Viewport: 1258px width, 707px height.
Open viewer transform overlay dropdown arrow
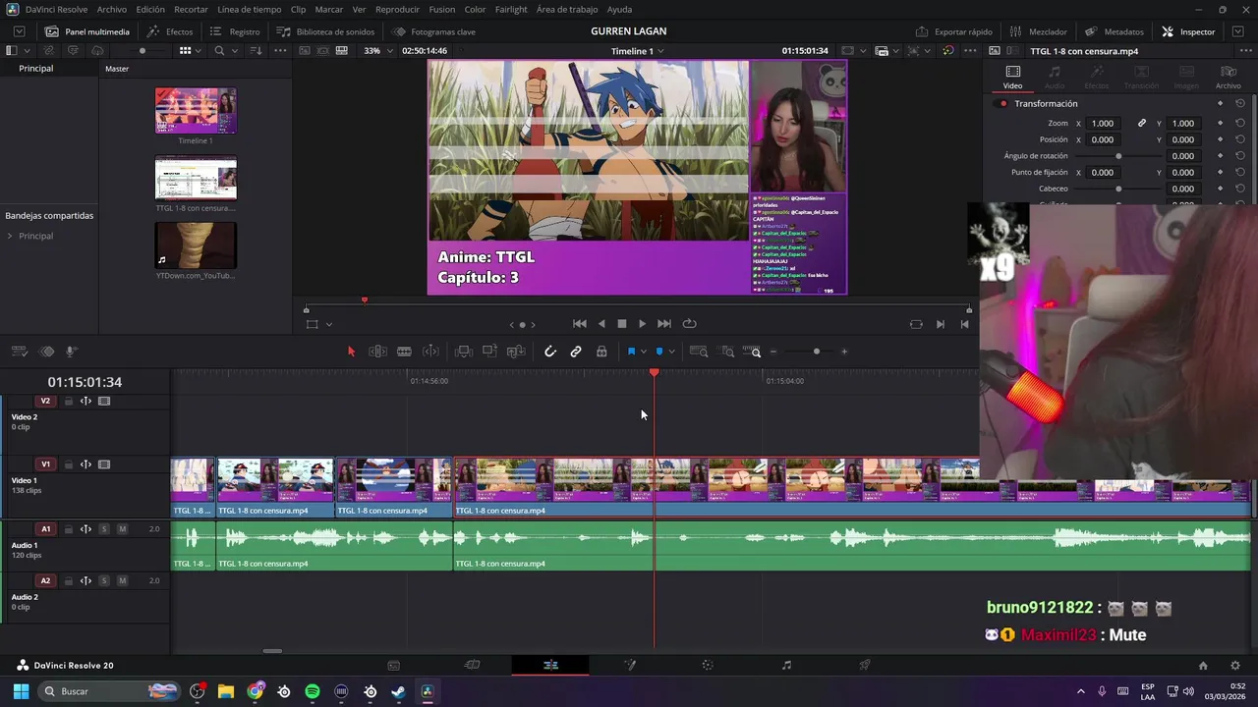[328, 324]
